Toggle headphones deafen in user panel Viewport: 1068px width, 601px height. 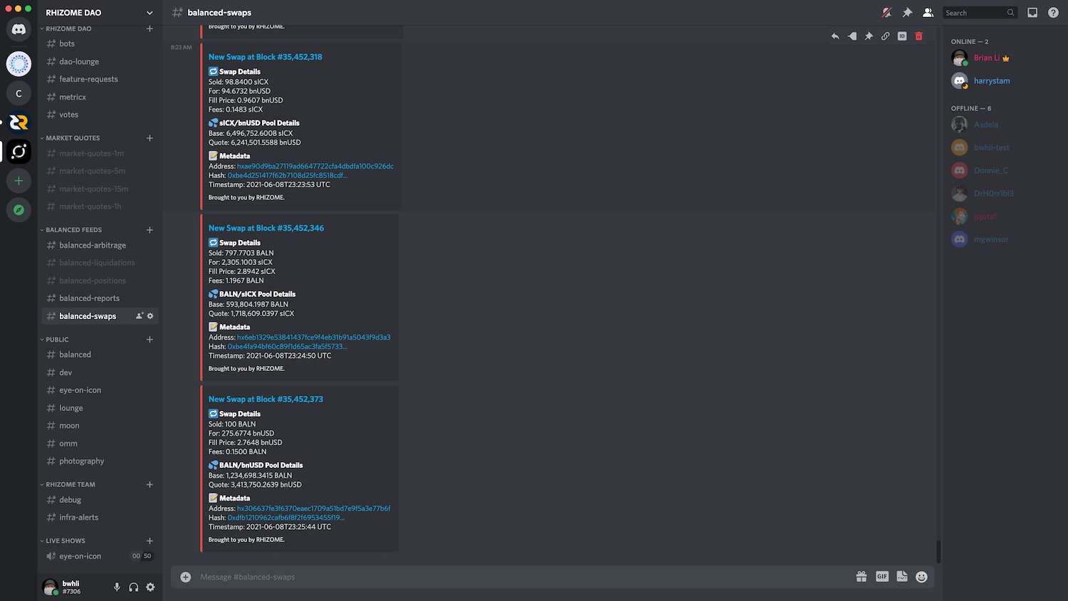pos(134,587)
